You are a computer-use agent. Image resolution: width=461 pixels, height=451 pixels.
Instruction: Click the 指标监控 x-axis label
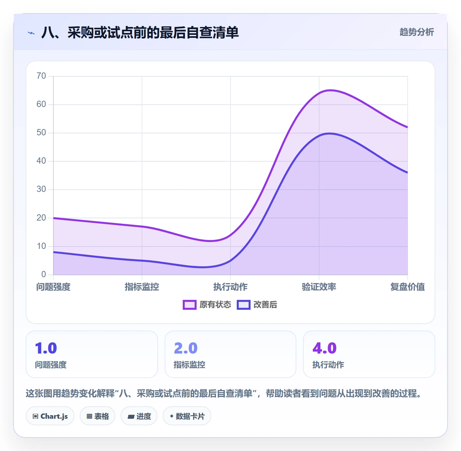click(142, 287)
